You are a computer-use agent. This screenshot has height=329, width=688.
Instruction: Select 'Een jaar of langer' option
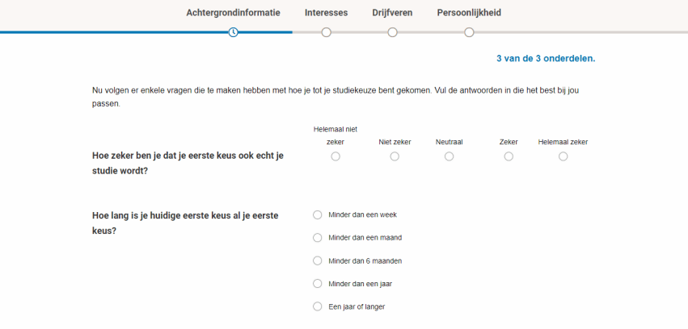tap(317, 306)
